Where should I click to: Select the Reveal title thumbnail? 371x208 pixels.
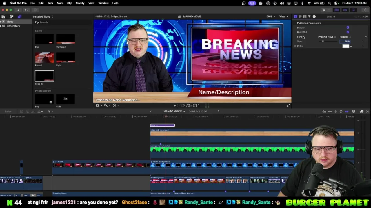44,58
